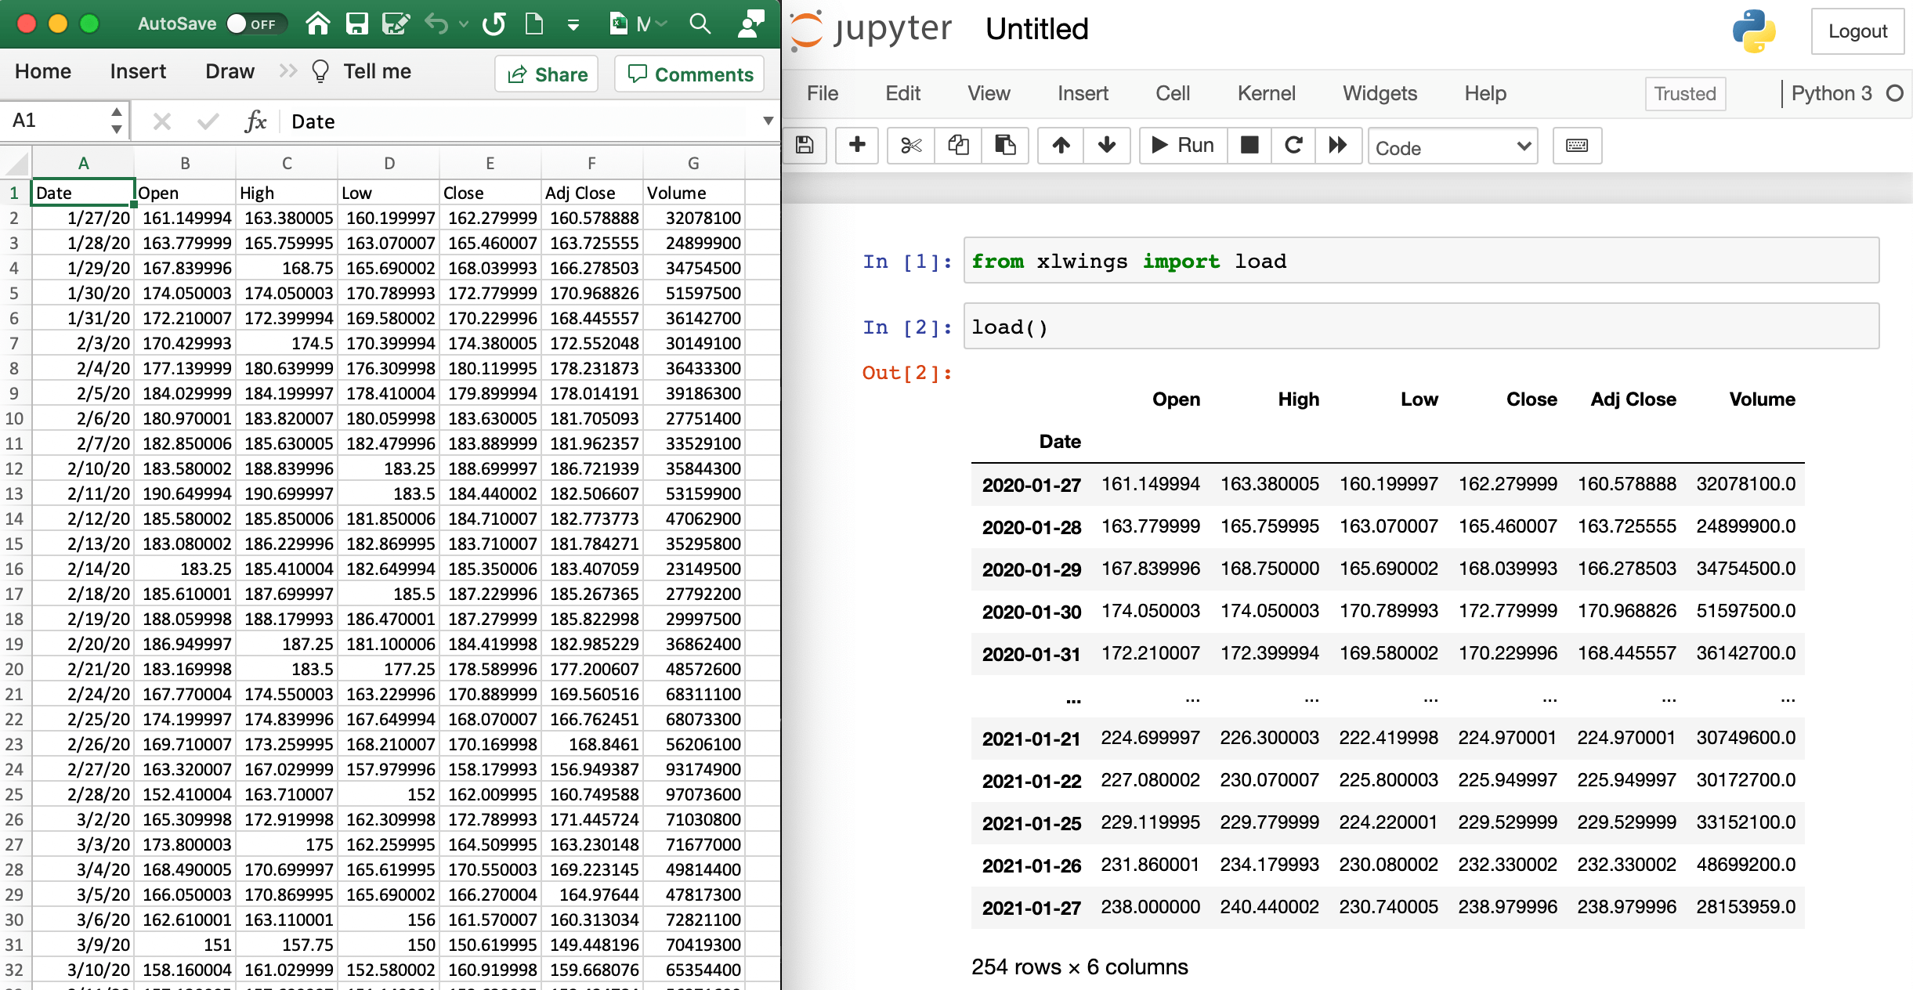Viewport: 1913px width, 990px height.
Task: Cut selected cells with scissors icon
Action: click(x=911, y=146)
